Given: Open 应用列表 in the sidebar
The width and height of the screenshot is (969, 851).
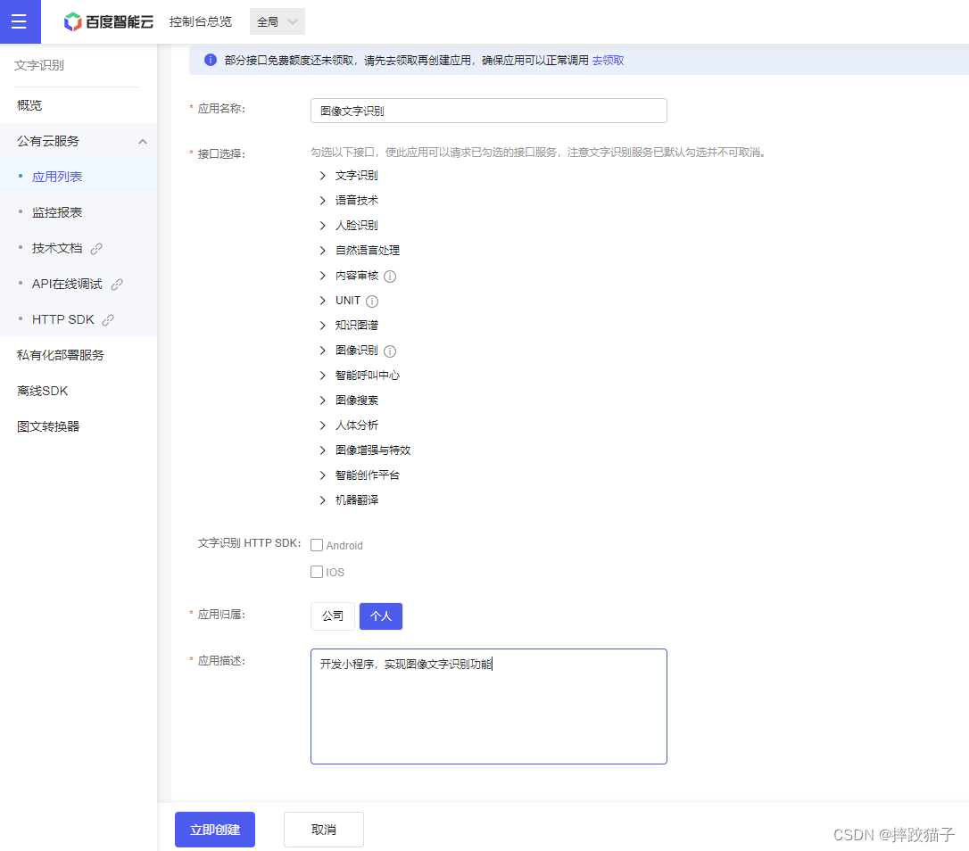Looking at the screenshot, I should click(57, 177).
